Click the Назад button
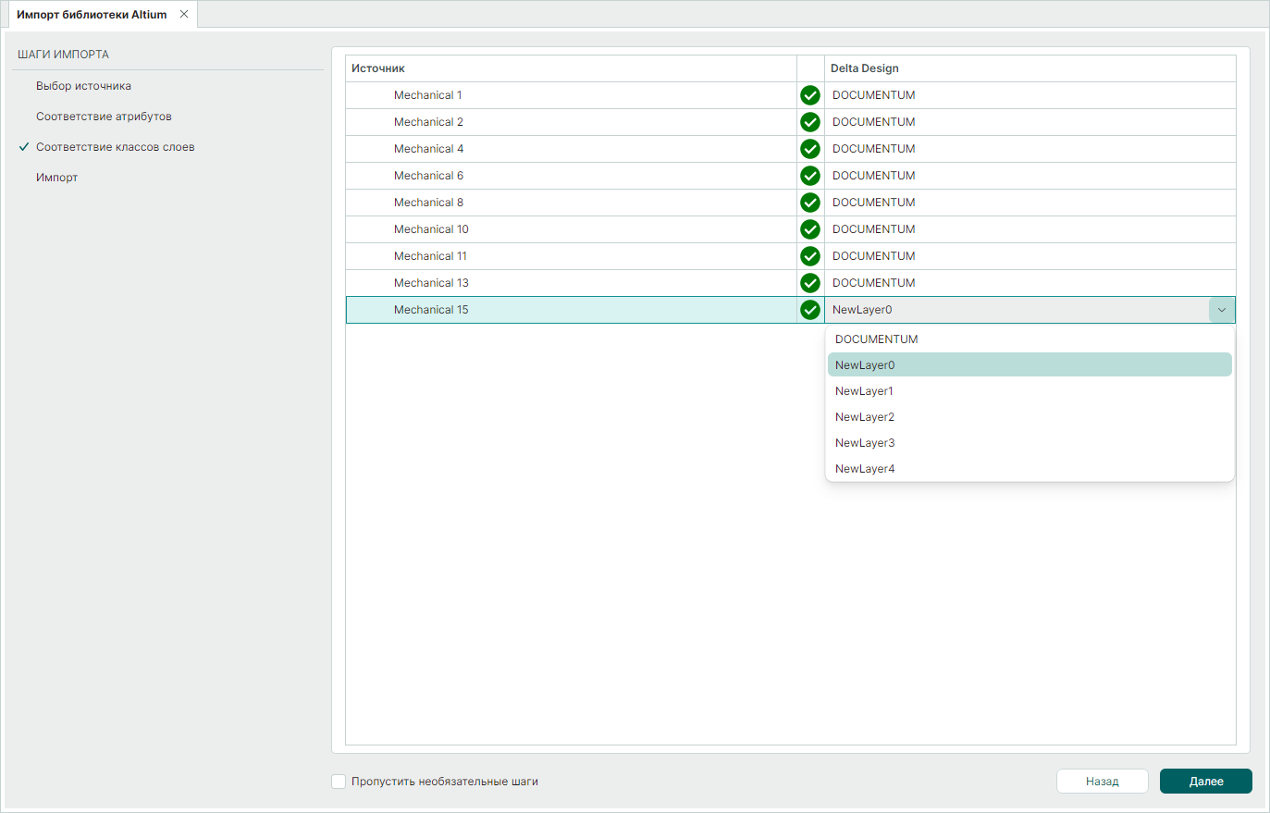 pos(1102,782)
